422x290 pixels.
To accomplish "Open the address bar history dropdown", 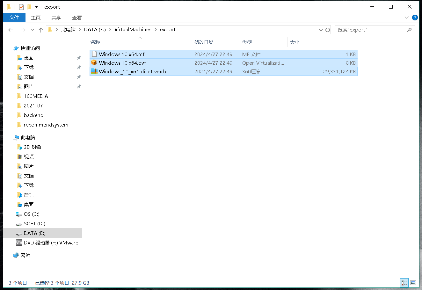I will pos(321,30).
